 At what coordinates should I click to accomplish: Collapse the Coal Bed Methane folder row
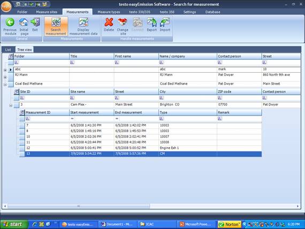pos(5,85)
